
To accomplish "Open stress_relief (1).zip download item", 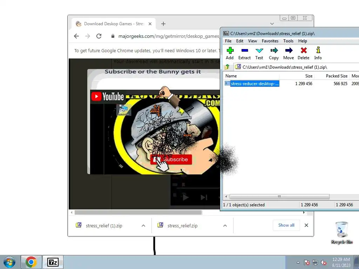I will click(104, 226).
